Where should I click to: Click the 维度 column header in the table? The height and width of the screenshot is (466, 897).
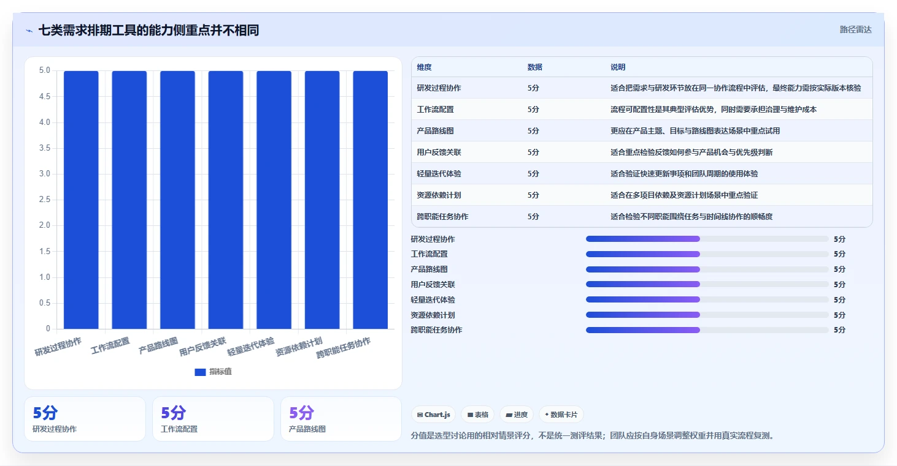pos(425,67)
